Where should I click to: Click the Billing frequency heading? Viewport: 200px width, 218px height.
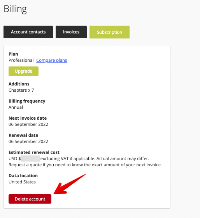tap(27, 101)
